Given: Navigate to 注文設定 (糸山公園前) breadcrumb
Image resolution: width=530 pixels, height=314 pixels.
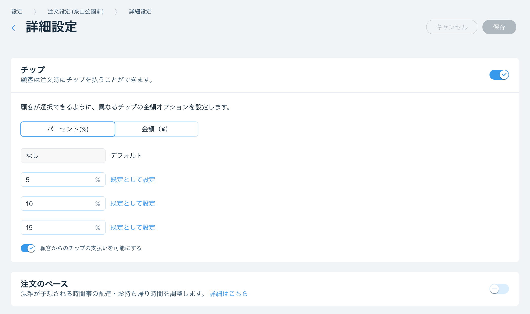Looking at the screenshot, I should point(75,12).
